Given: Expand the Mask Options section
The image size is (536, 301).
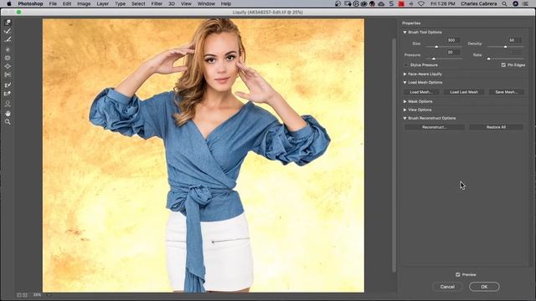Looking at the screenshot, I should pos(405,102).
